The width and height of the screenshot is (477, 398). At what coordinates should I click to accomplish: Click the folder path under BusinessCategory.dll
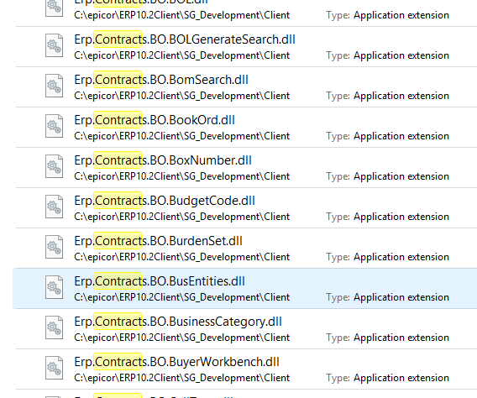(x=182, y=338)
